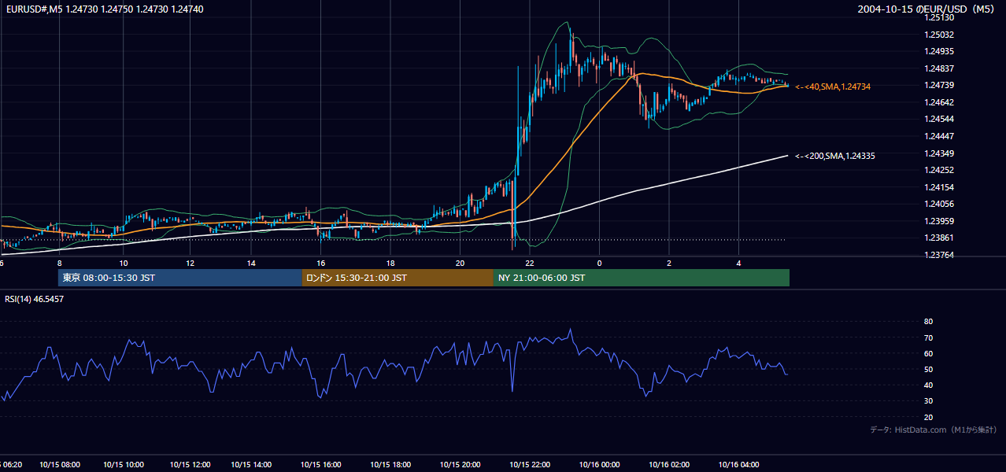Click the 200 SMA label reading 1.24335

[835, 156]
